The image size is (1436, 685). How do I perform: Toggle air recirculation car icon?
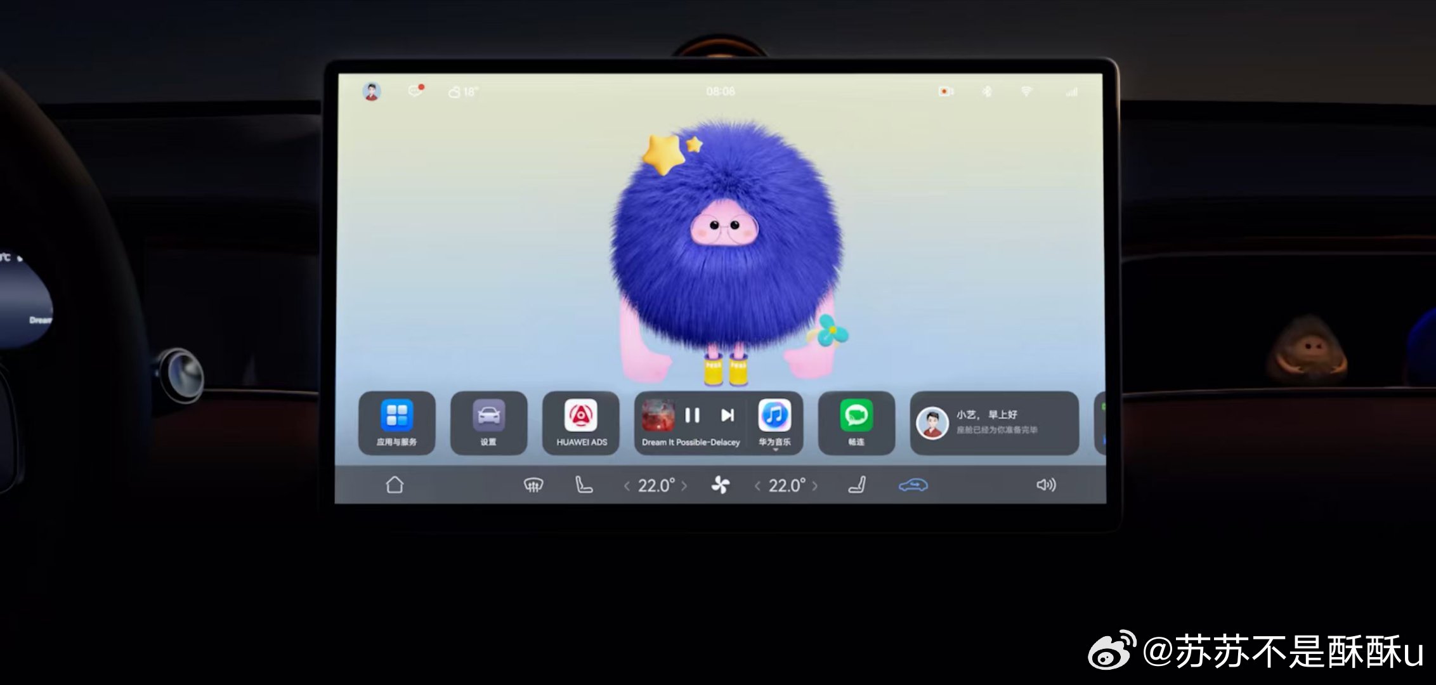(x=913, y=486)
